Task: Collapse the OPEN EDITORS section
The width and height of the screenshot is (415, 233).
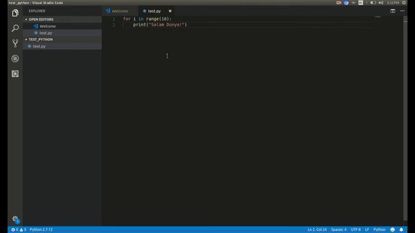Action: pyautogui.click(x=62, y=19)
